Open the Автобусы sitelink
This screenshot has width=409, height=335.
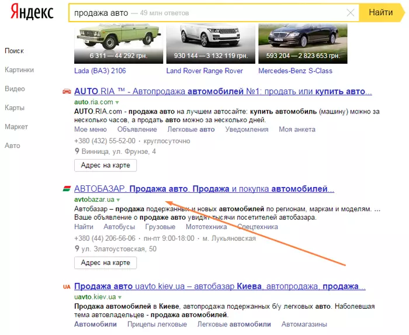tap(119, 227)
